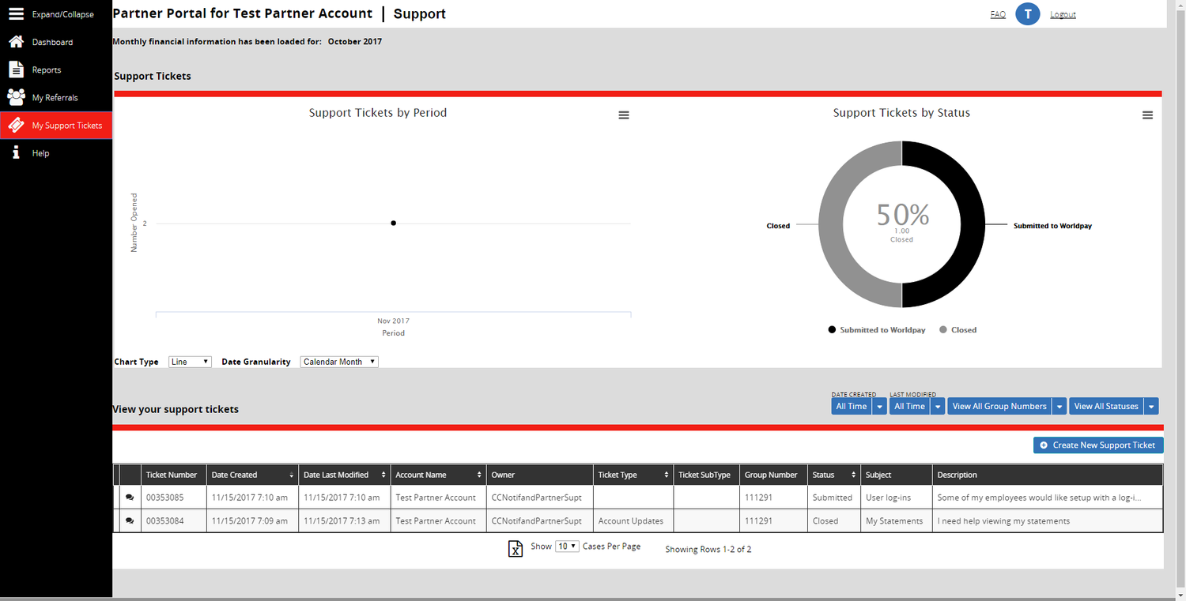Open the Support Tickets by Status chart menu
The width and height of the screenshot is (1186, 601).
(x=1147, y=115)
